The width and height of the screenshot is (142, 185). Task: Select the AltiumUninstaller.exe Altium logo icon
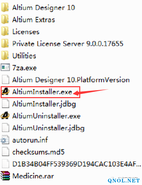point(5,116)
